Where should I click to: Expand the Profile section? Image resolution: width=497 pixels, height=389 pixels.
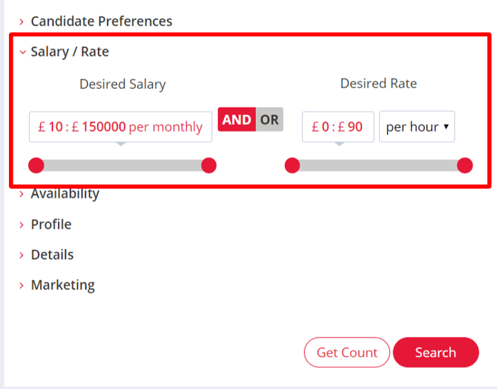click(x=50, y=225)
